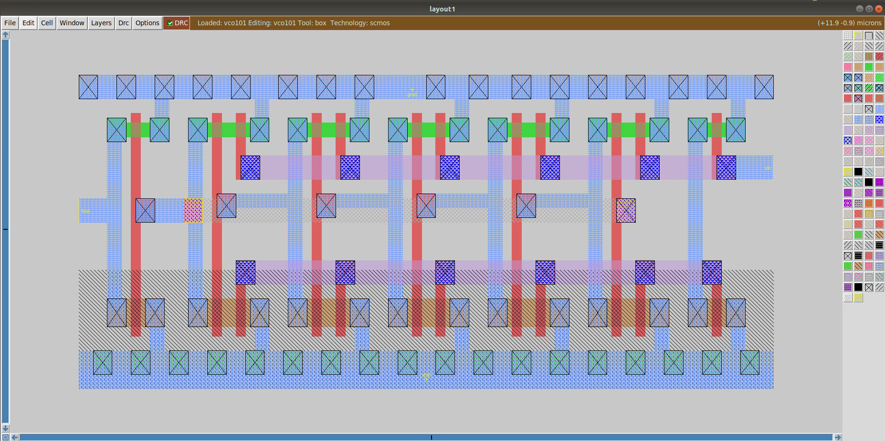
Task: Select the pink horizontal stripes layer icon
Action: [x=869, y=266]
